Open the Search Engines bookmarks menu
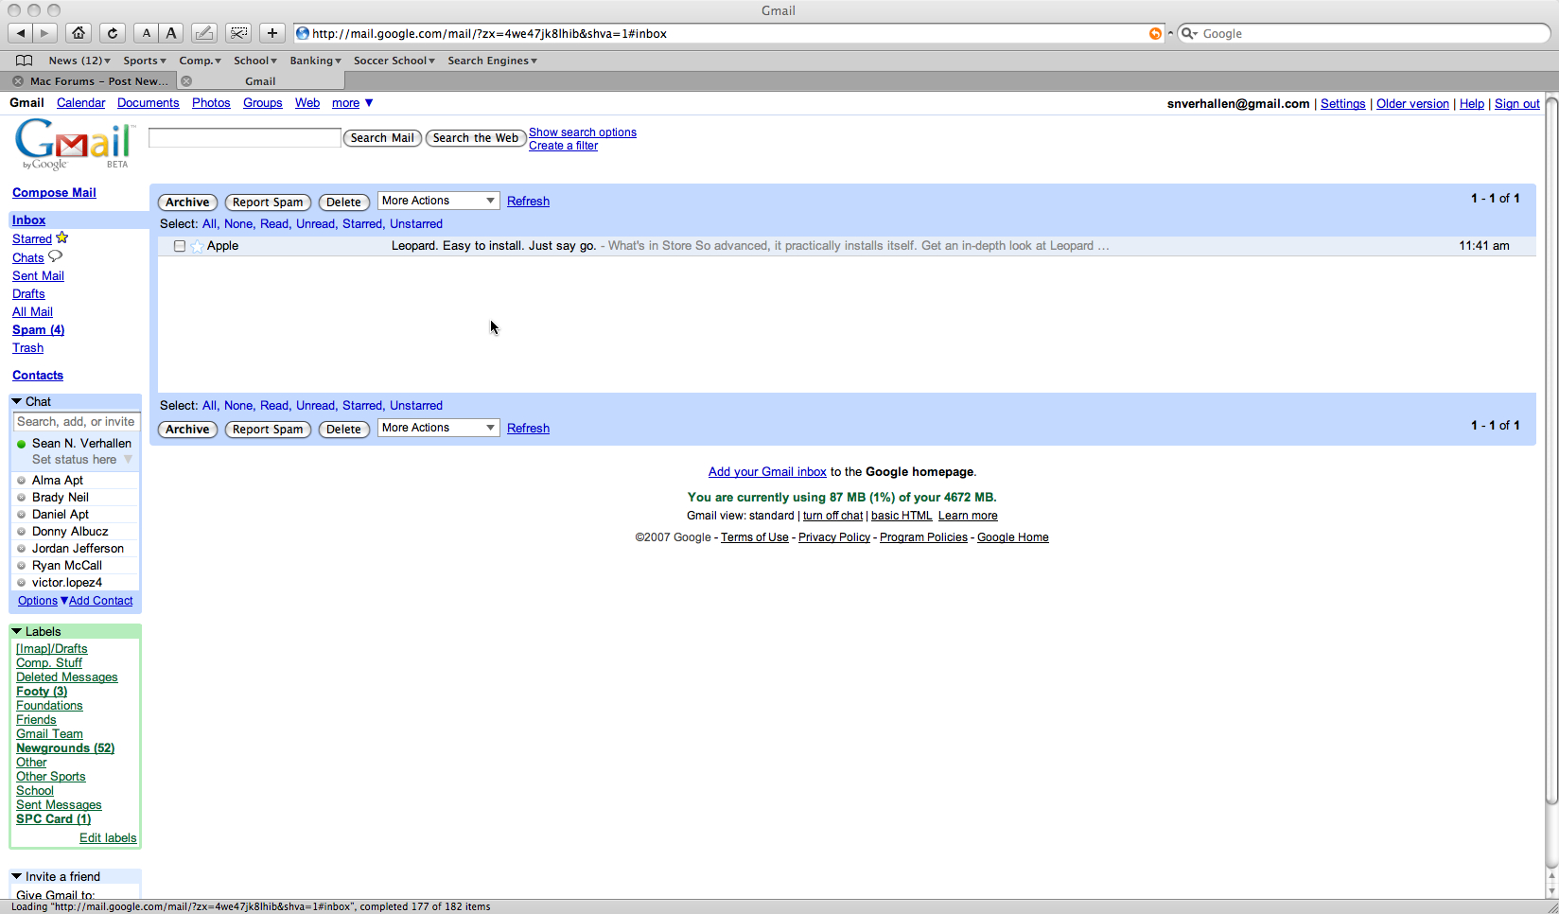 [493, 61]
